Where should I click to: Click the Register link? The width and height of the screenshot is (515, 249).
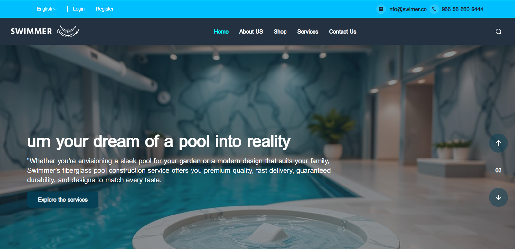(105, 9)
